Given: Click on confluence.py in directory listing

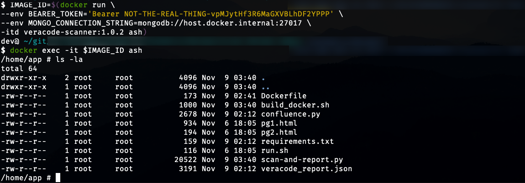Looking at the screenshot, I should [291, 114].
